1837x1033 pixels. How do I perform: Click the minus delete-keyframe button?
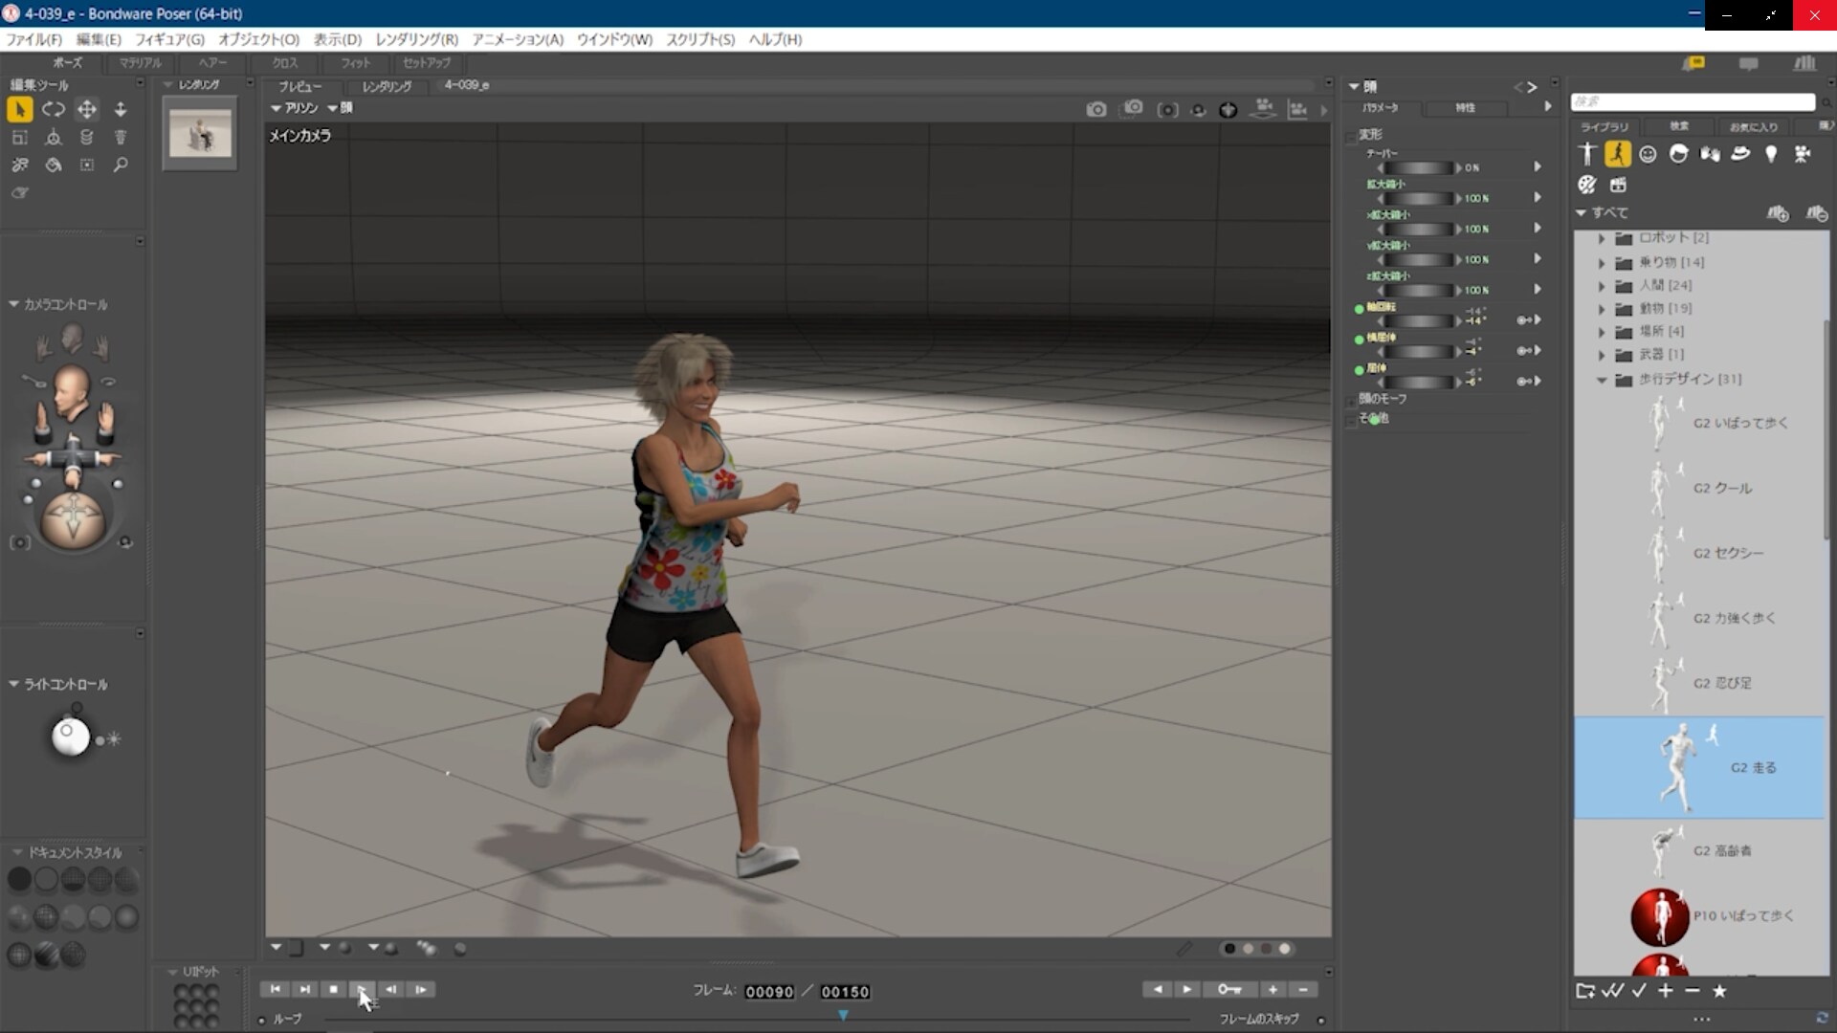tap(1302, 989)
